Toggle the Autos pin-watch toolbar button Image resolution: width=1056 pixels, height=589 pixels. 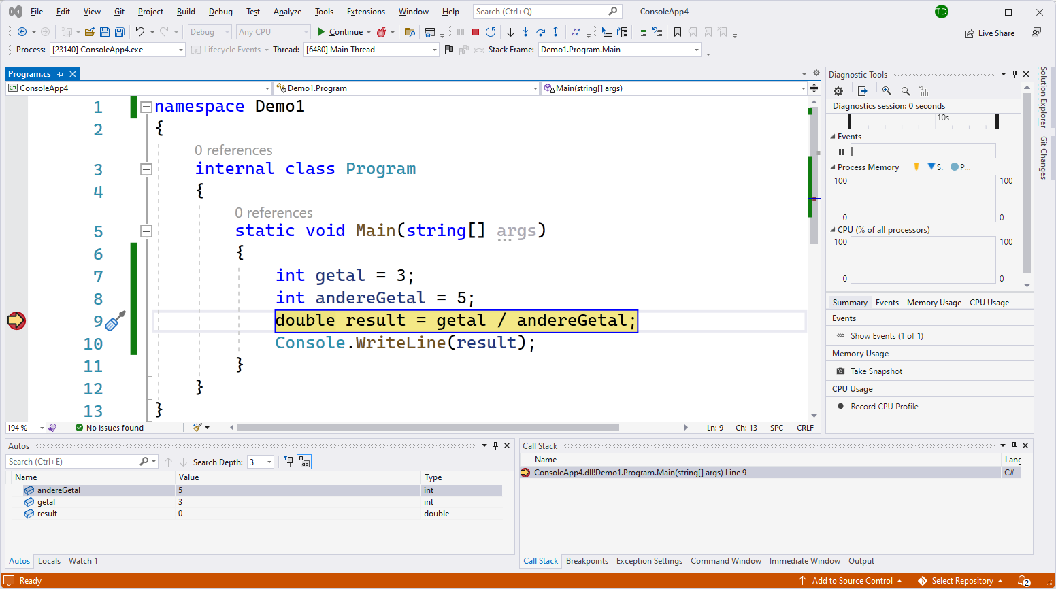(288, 462)
